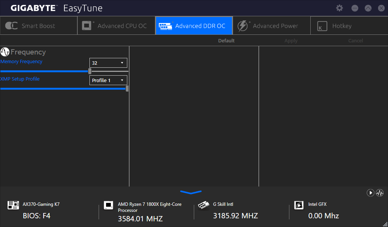Click the XMP Setup Profile slider handle
The image size is (388, 227).
127,89
